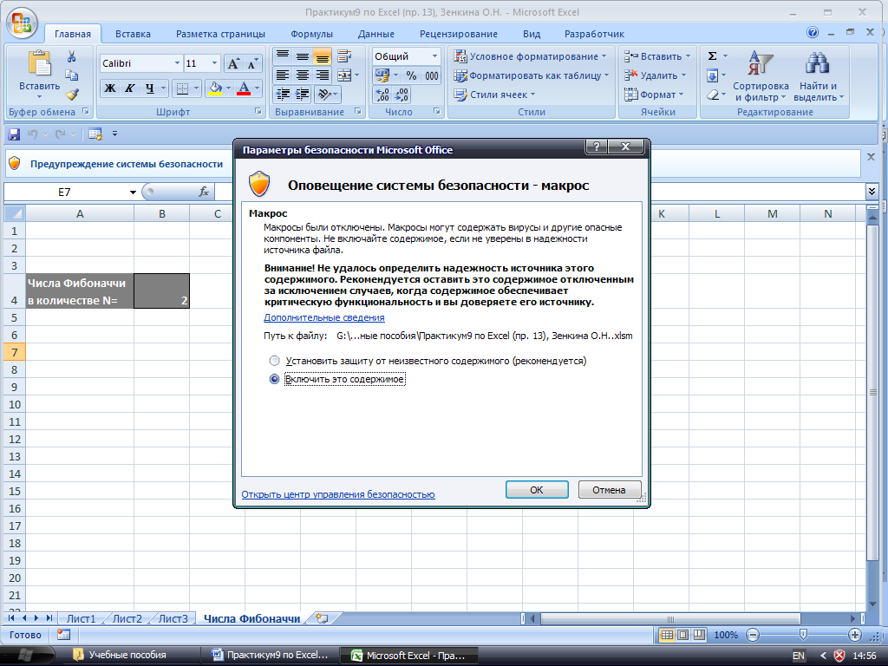
Task: Open Sort and Filter tool
Action: pos(761,76)
